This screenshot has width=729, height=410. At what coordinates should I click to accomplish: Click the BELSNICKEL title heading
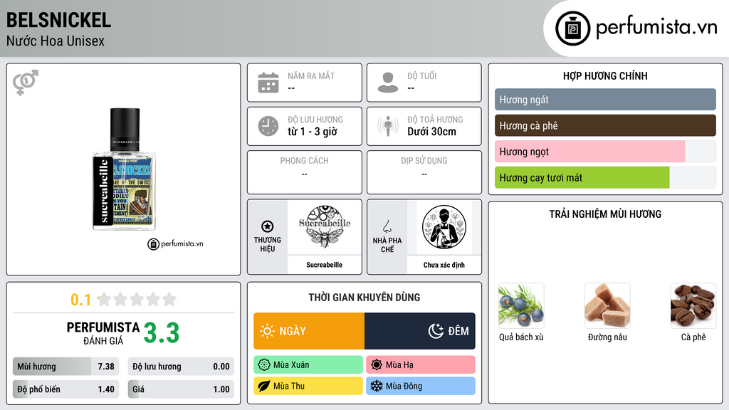pyautogui.click(x=58, y=20)
